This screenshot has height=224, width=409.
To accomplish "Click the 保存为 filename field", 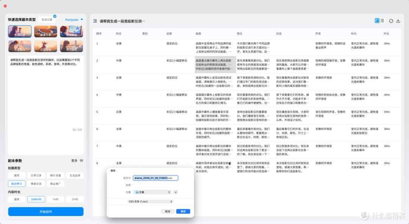I will 156,178.
